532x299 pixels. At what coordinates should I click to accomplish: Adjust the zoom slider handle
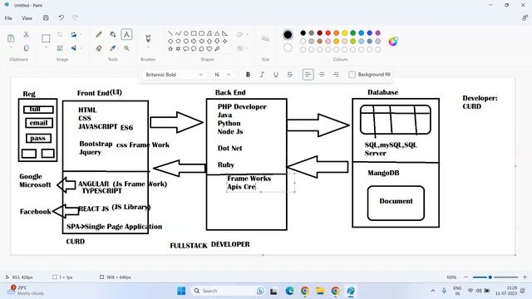(x=490, y=277)
